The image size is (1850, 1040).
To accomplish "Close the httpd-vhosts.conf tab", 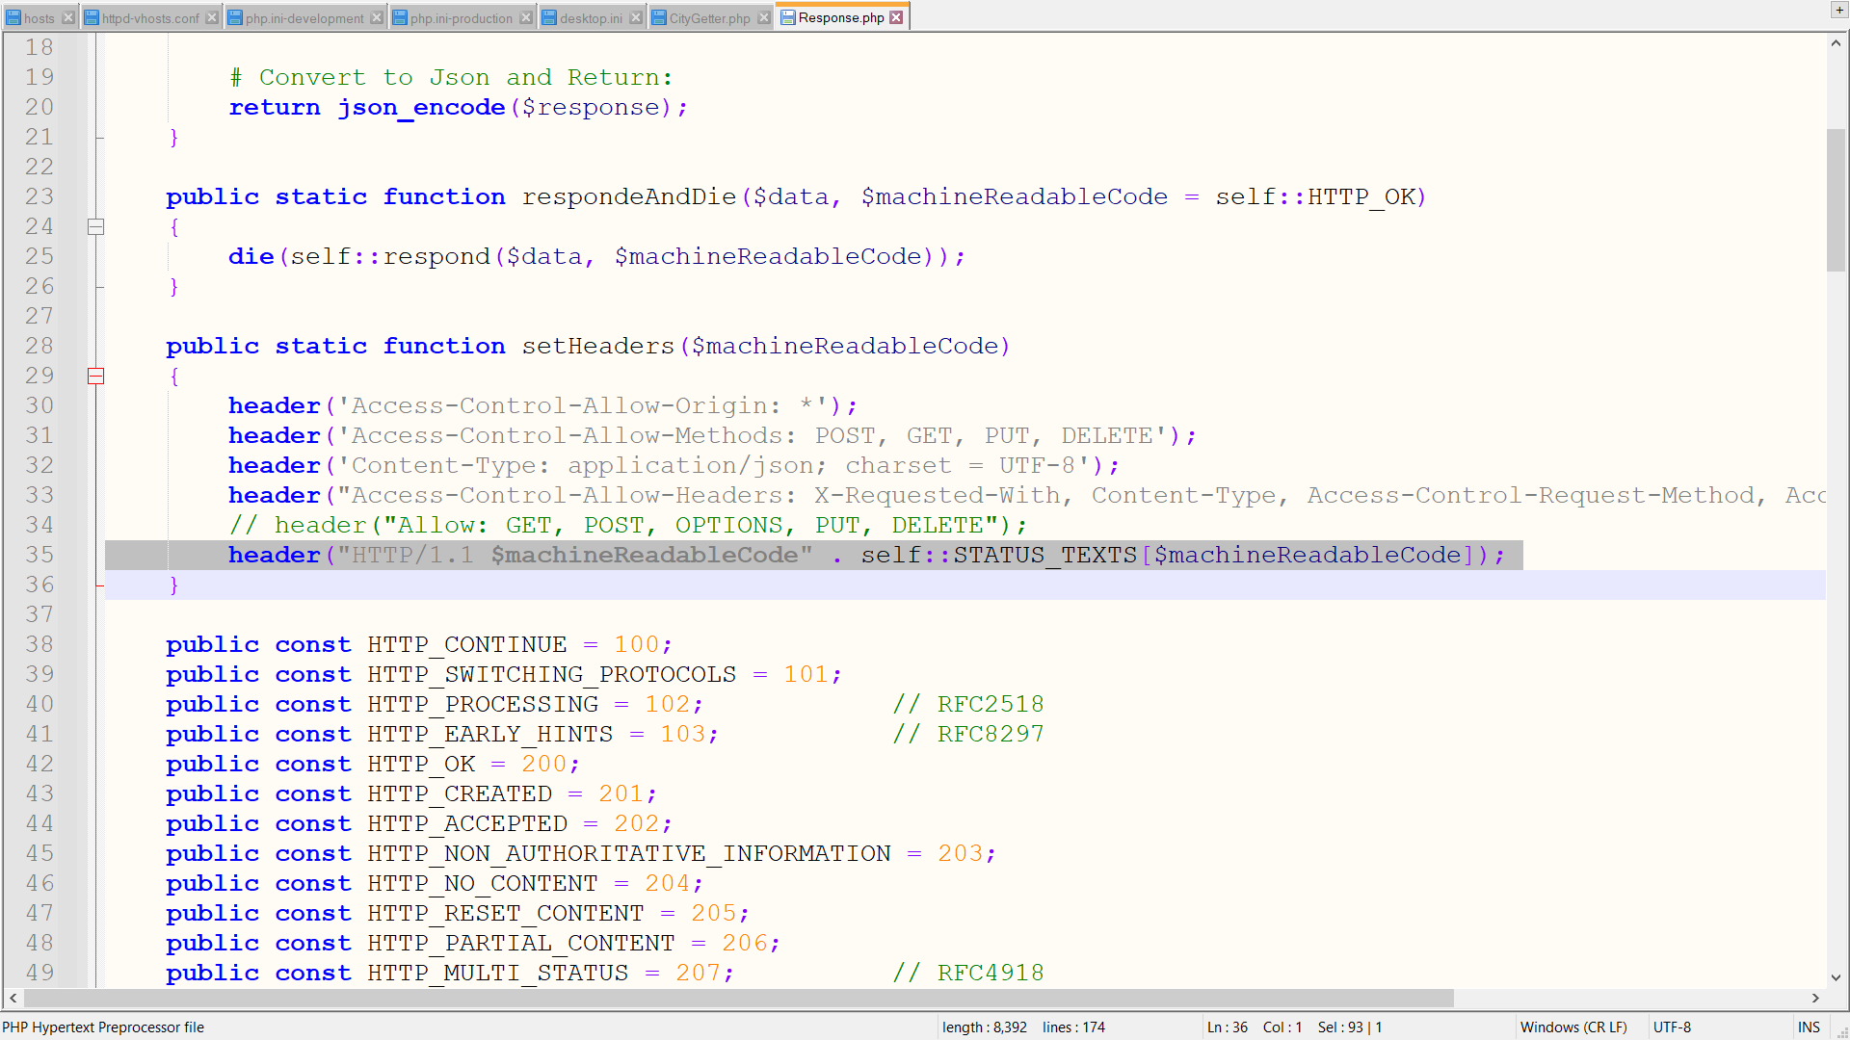I will click(x=212, y=17).
